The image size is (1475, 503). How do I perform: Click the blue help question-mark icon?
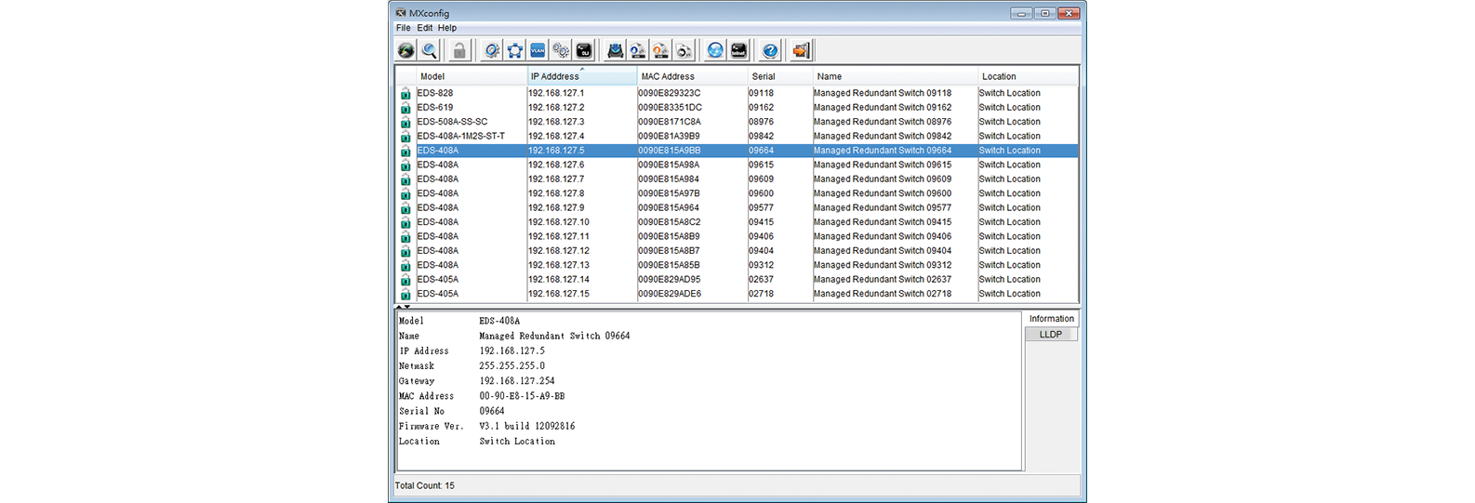coord(770,51)
